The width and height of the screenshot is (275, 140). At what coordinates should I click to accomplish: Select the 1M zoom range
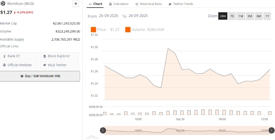pos(241,16)
